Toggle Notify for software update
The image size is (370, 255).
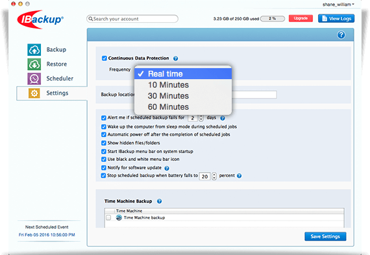pyautogui.click(x=104, y=167)
